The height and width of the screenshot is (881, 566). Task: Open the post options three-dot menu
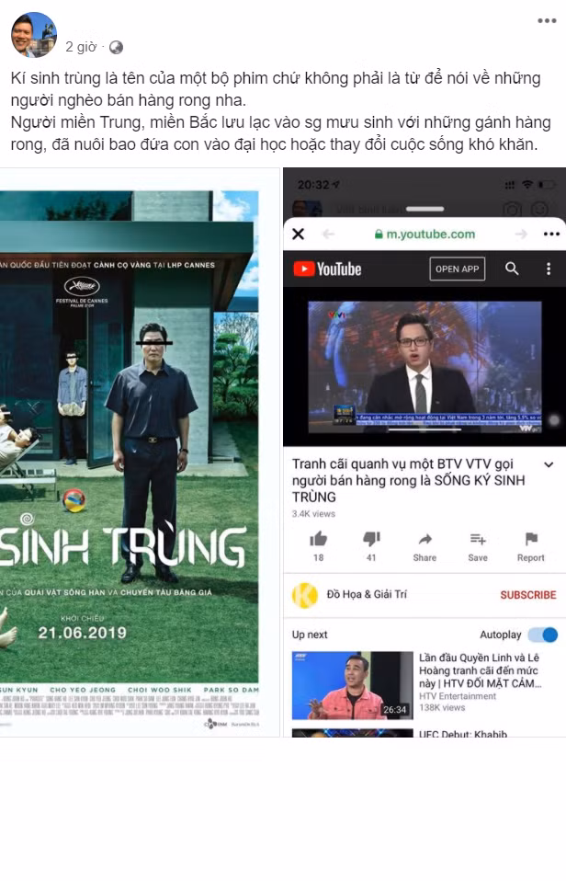point(546,21)
